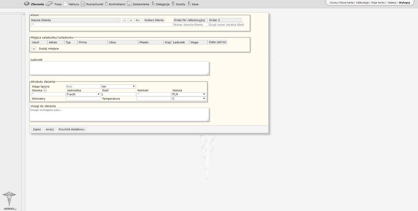
Task: Open the C temperature unit dropdown
Action: click(x=189, y=98)
